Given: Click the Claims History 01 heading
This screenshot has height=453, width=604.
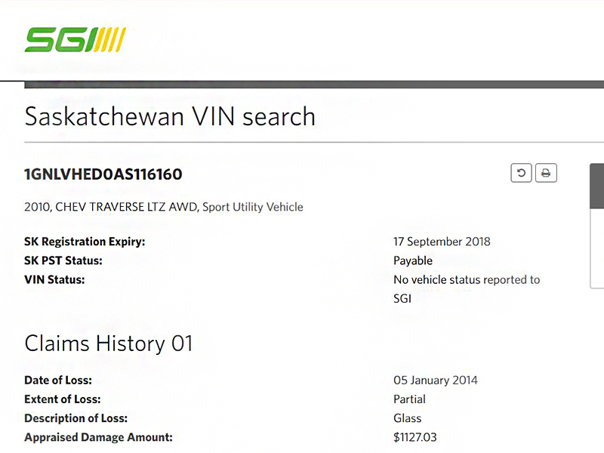Looking at the screenshot, I should tap(109, 344).
